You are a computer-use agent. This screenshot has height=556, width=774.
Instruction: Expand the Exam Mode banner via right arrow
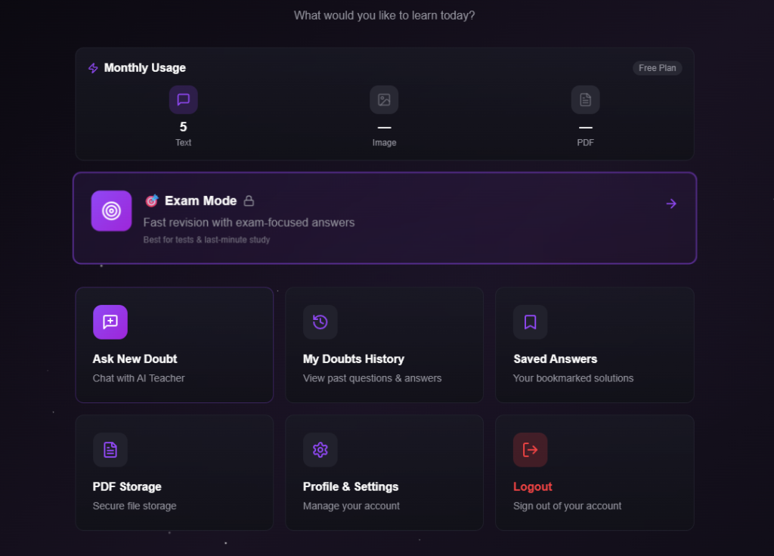(671, 203)
